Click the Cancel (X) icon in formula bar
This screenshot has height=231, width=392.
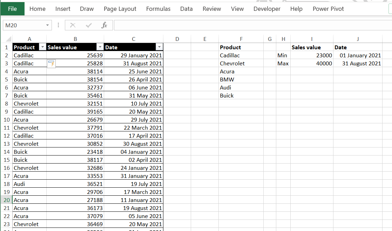[73, 25]
